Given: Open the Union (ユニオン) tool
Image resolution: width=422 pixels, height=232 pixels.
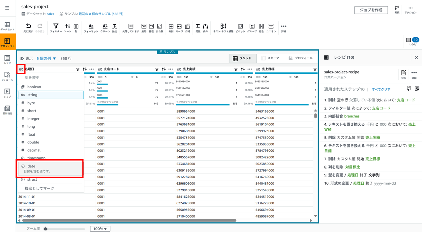Looking at the screenshot, I should coord(271,28).
